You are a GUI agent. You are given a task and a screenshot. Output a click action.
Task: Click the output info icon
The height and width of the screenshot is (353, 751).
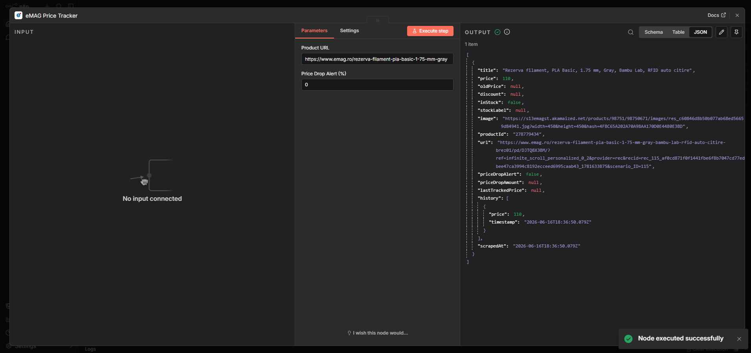pyautogui.click(x=507, y=32)
